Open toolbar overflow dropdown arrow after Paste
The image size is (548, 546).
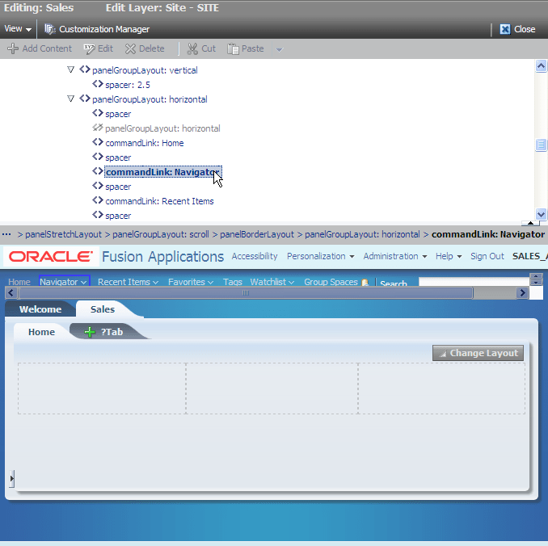279,49
